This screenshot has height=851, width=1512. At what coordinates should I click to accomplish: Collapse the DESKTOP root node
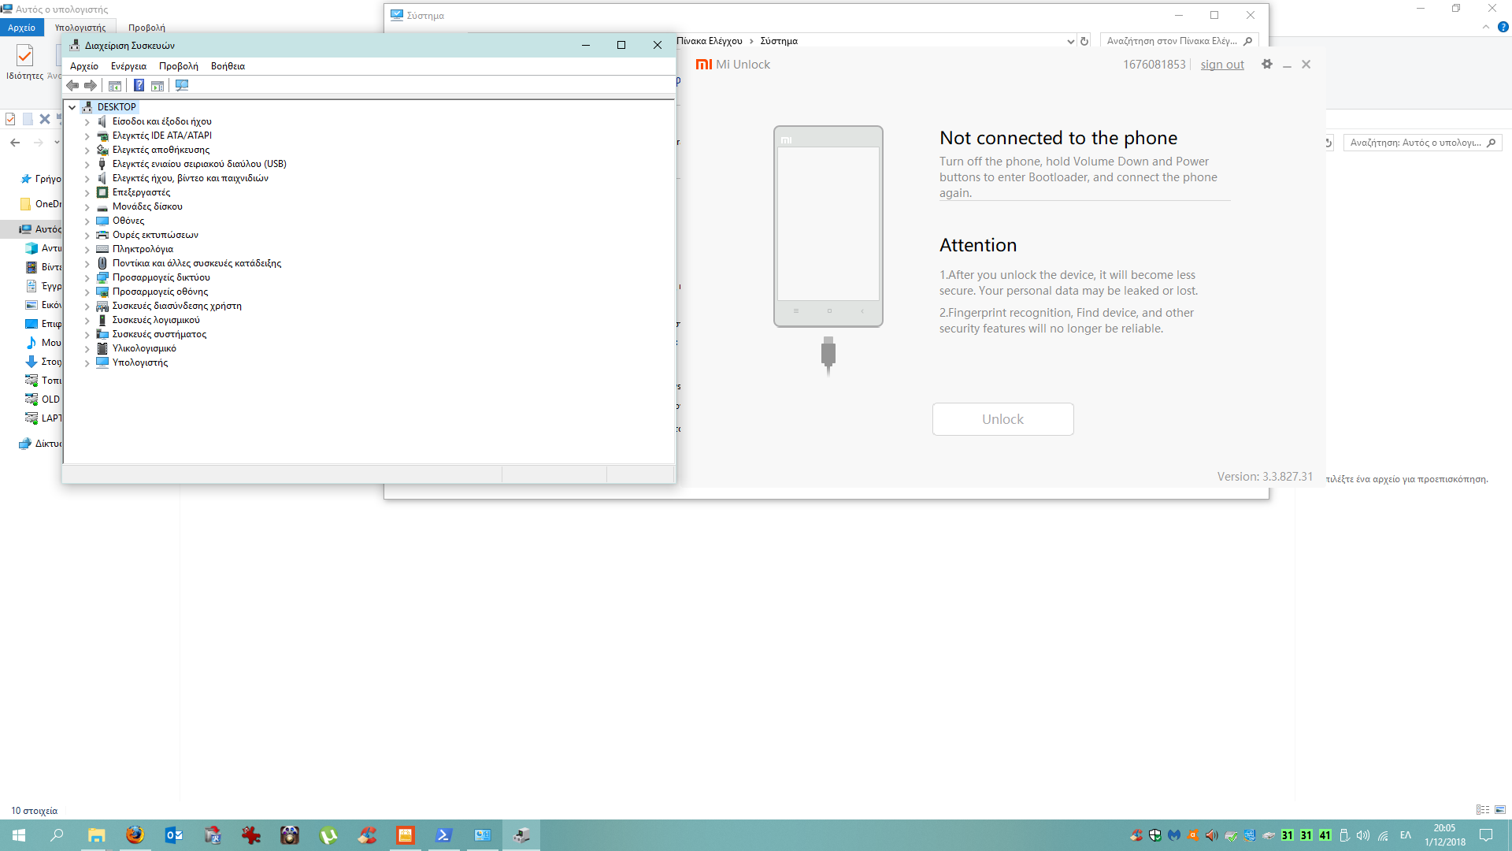coord(72,107)
